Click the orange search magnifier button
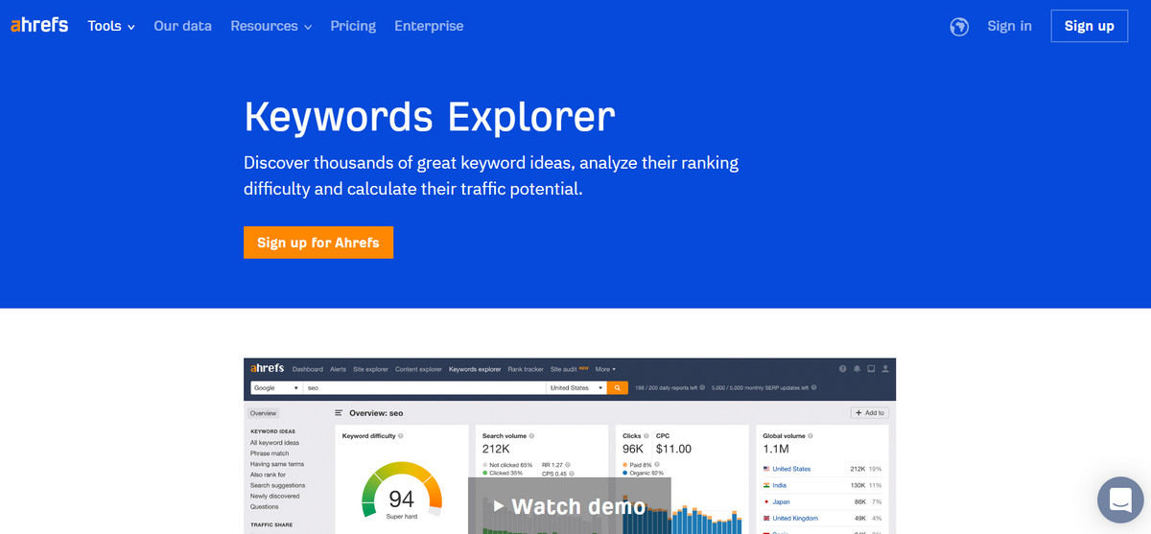The height and width of the screenshot is (534, 1151). (x=617, y=387)
